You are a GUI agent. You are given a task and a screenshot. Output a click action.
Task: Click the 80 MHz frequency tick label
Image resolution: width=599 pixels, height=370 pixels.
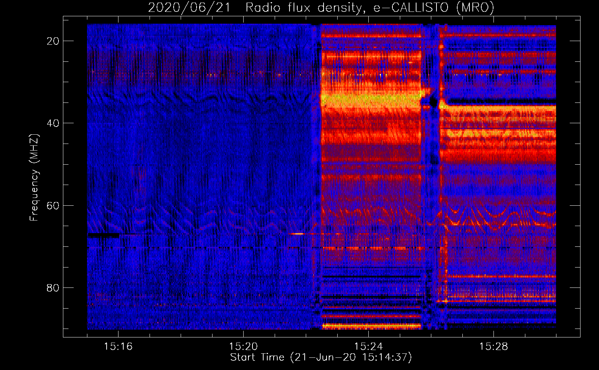53,288
